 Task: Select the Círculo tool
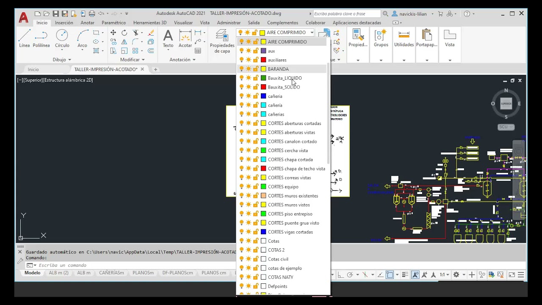point(62,39)
